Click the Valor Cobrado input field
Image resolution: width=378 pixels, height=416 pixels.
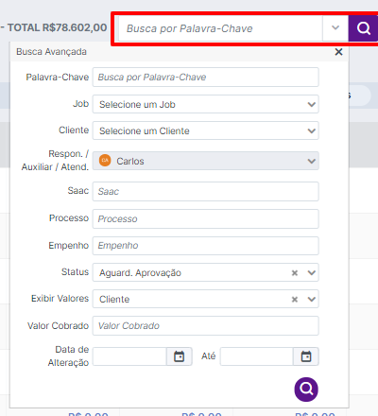pos(206,326)
